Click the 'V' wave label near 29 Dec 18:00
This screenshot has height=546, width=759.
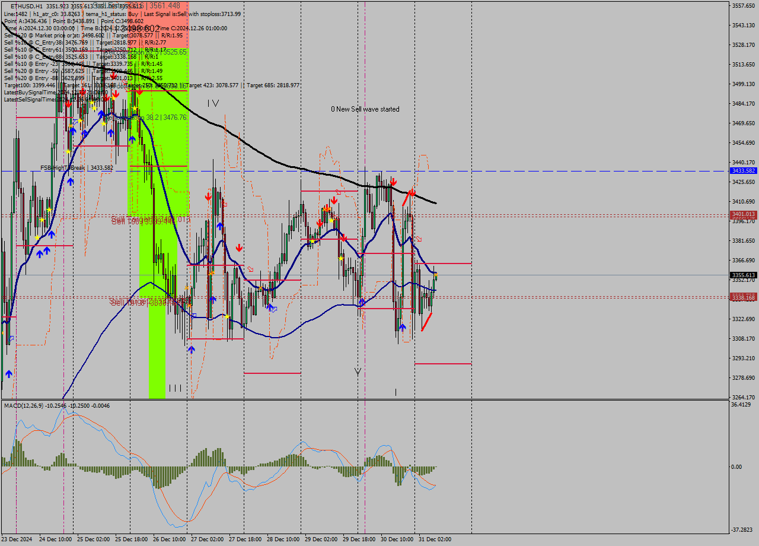(358, 372)
